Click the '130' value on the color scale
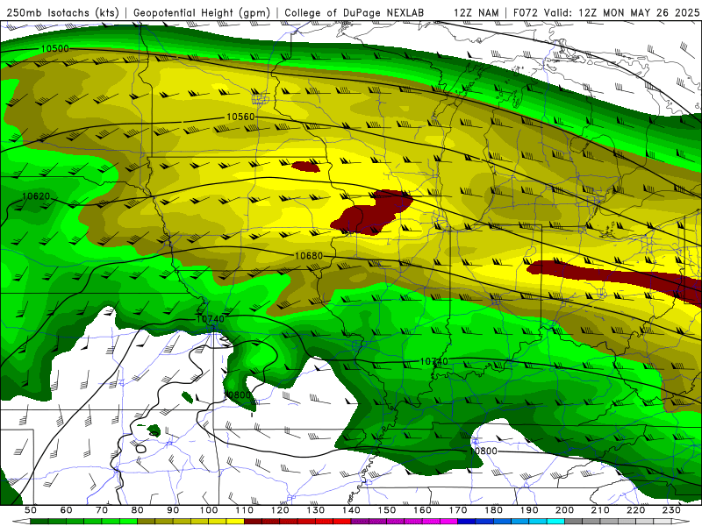The width and height of the screenshot is (702, 526). [316, 510]
